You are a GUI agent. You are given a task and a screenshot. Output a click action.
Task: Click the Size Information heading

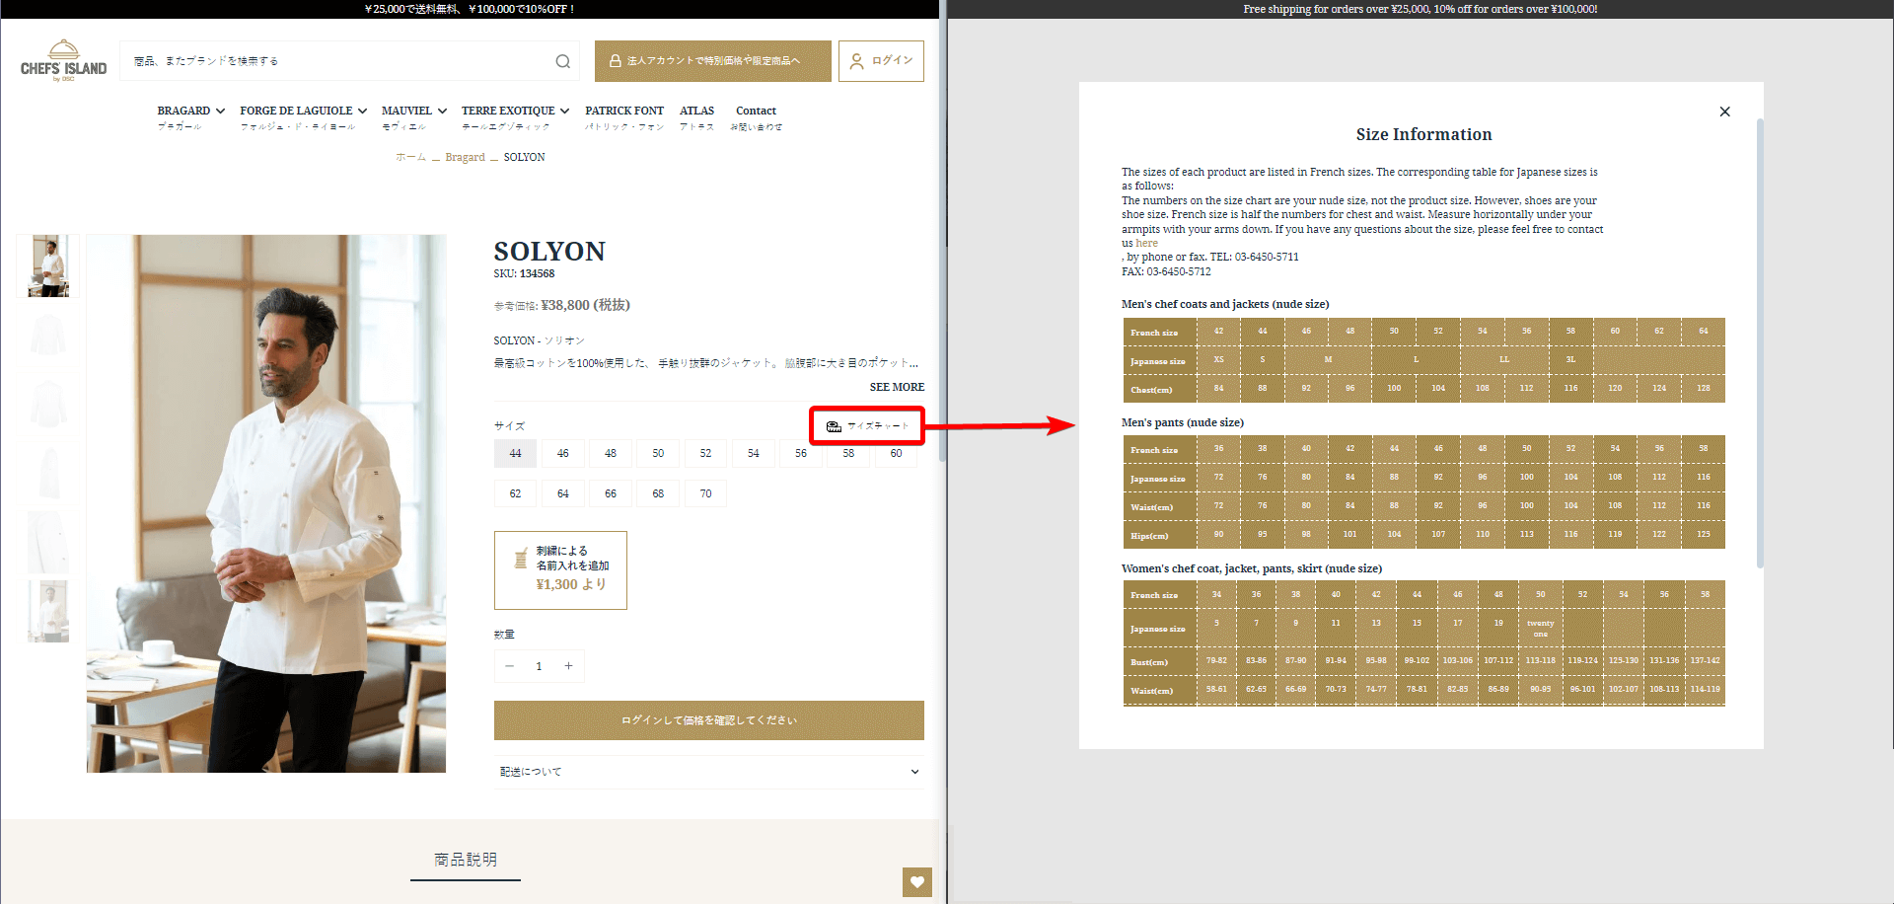click(x=1423, y=134)
